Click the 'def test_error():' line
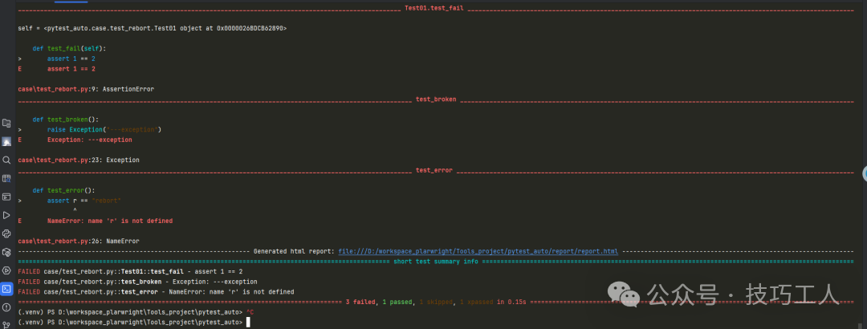This screenshot has height=329, width=867. [x=63, y=190]
